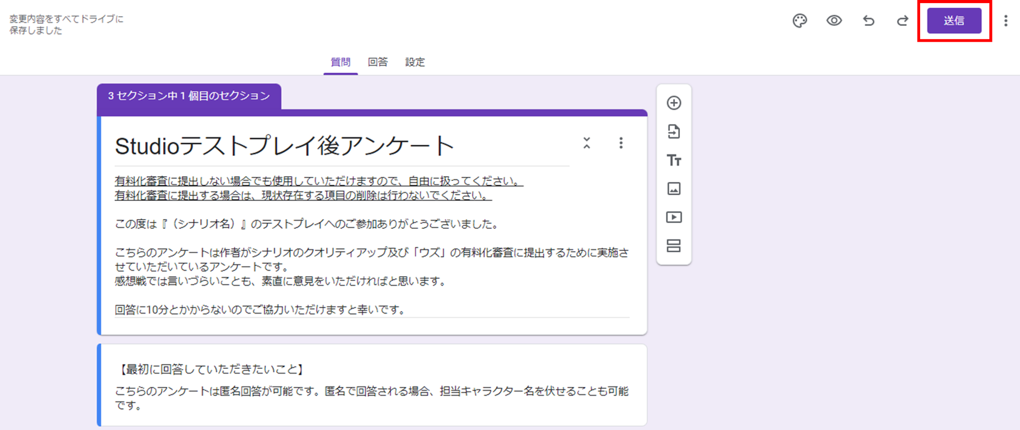Open the 設定 tab
The height and width of the screenshot is (430, 1020).
[415, 62]
